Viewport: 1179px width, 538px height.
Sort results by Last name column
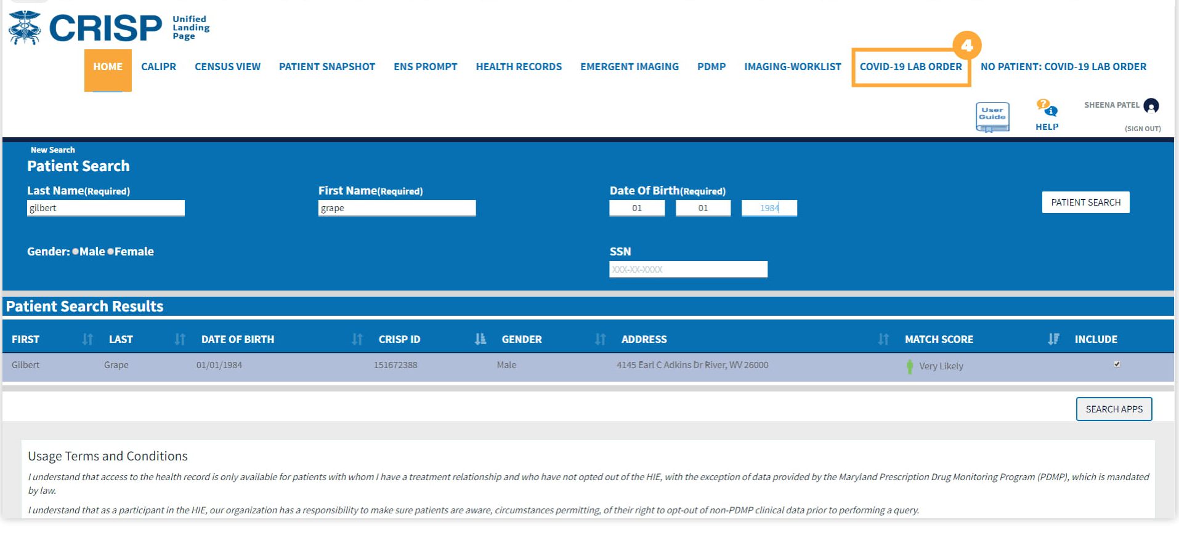[x=180, y=339]
